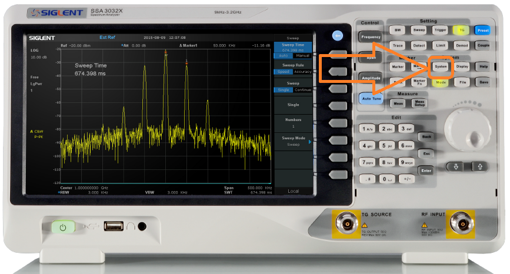Click the highlighted System button
This screenshot has height=274, width=510.
[441, 67]
